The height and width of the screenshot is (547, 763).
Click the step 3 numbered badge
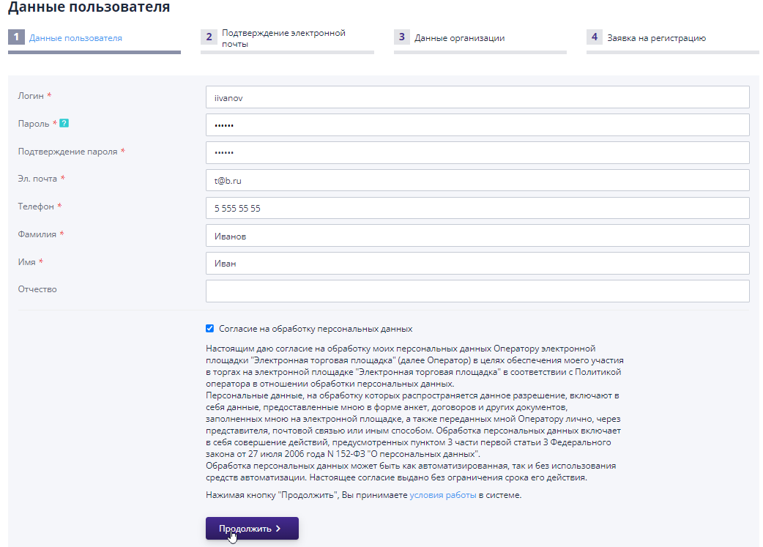pyautogui.click(x=401, y=36)
